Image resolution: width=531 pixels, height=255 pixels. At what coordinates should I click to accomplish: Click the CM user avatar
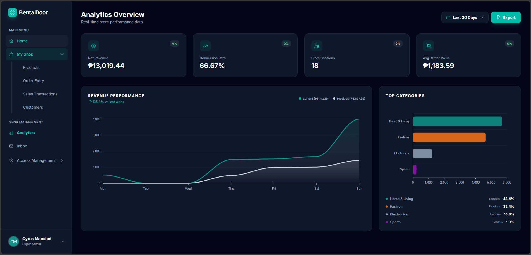14,241
